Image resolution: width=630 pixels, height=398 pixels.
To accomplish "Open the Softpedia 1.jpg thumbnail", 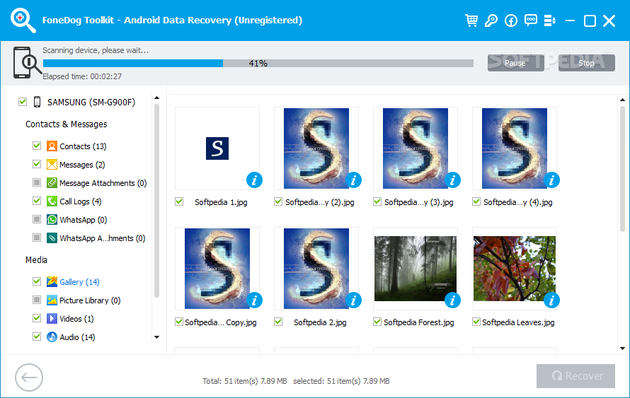I will (217, 148).
